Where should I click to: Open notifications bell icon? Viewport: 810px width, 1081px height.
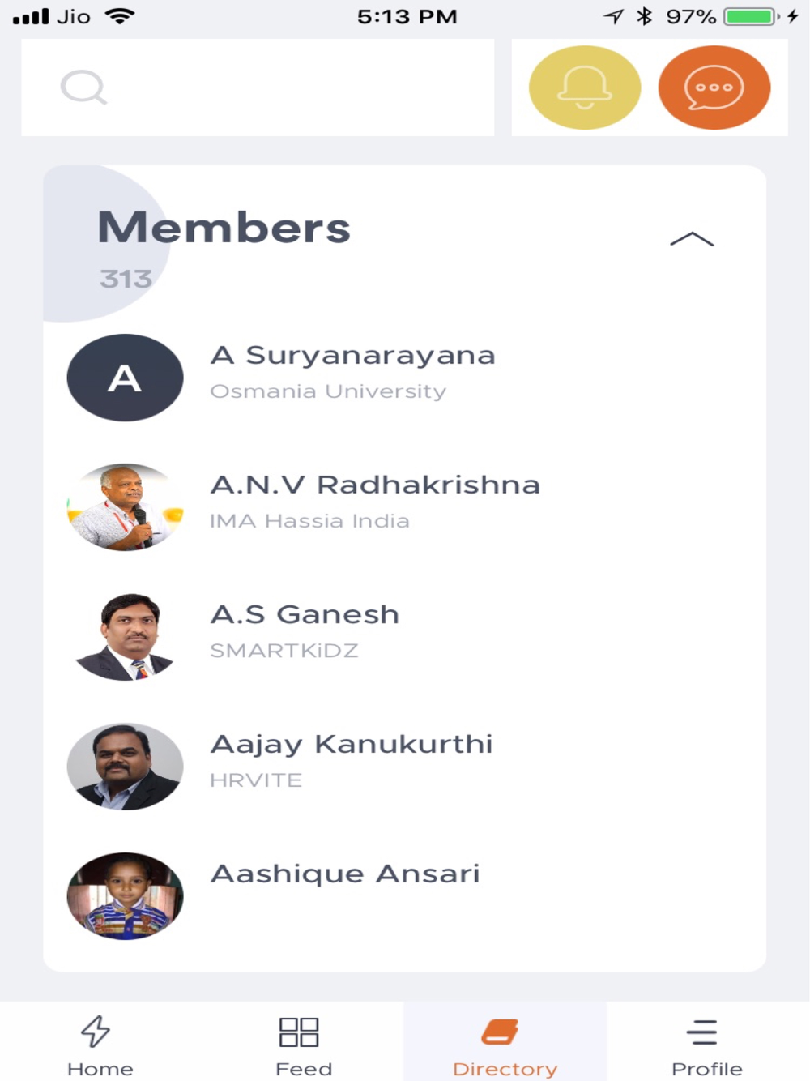584,88
